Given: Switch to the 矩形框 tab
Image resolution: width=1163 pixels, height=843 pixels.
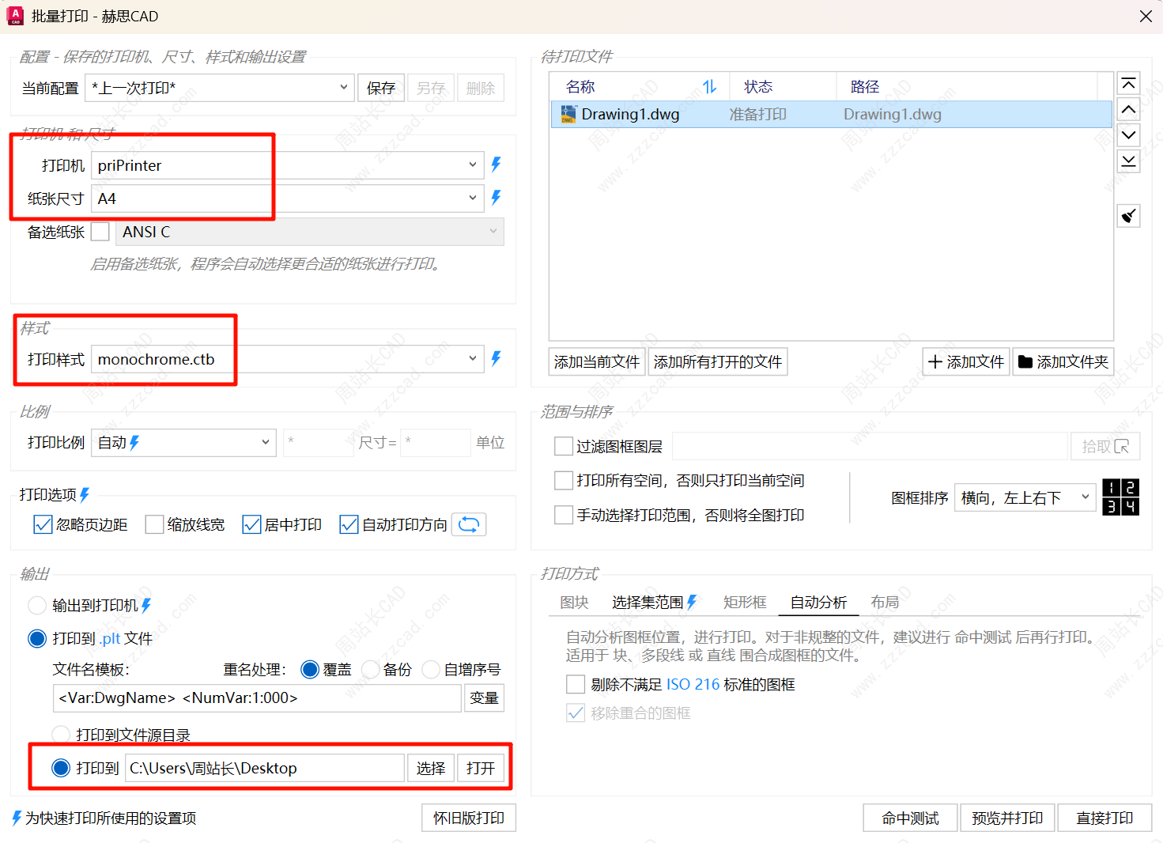Looking at the screenshot, I should coord(745,603).
